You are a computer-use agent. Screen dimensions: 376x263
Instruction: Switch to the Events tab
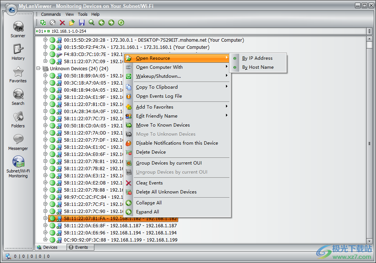pos(80,247)
